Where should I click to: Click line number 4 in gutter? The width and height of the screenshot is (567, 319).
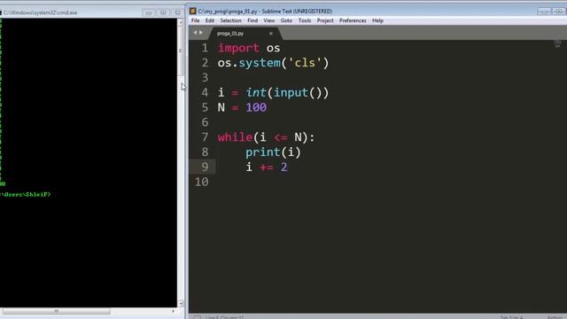point(205,92)
